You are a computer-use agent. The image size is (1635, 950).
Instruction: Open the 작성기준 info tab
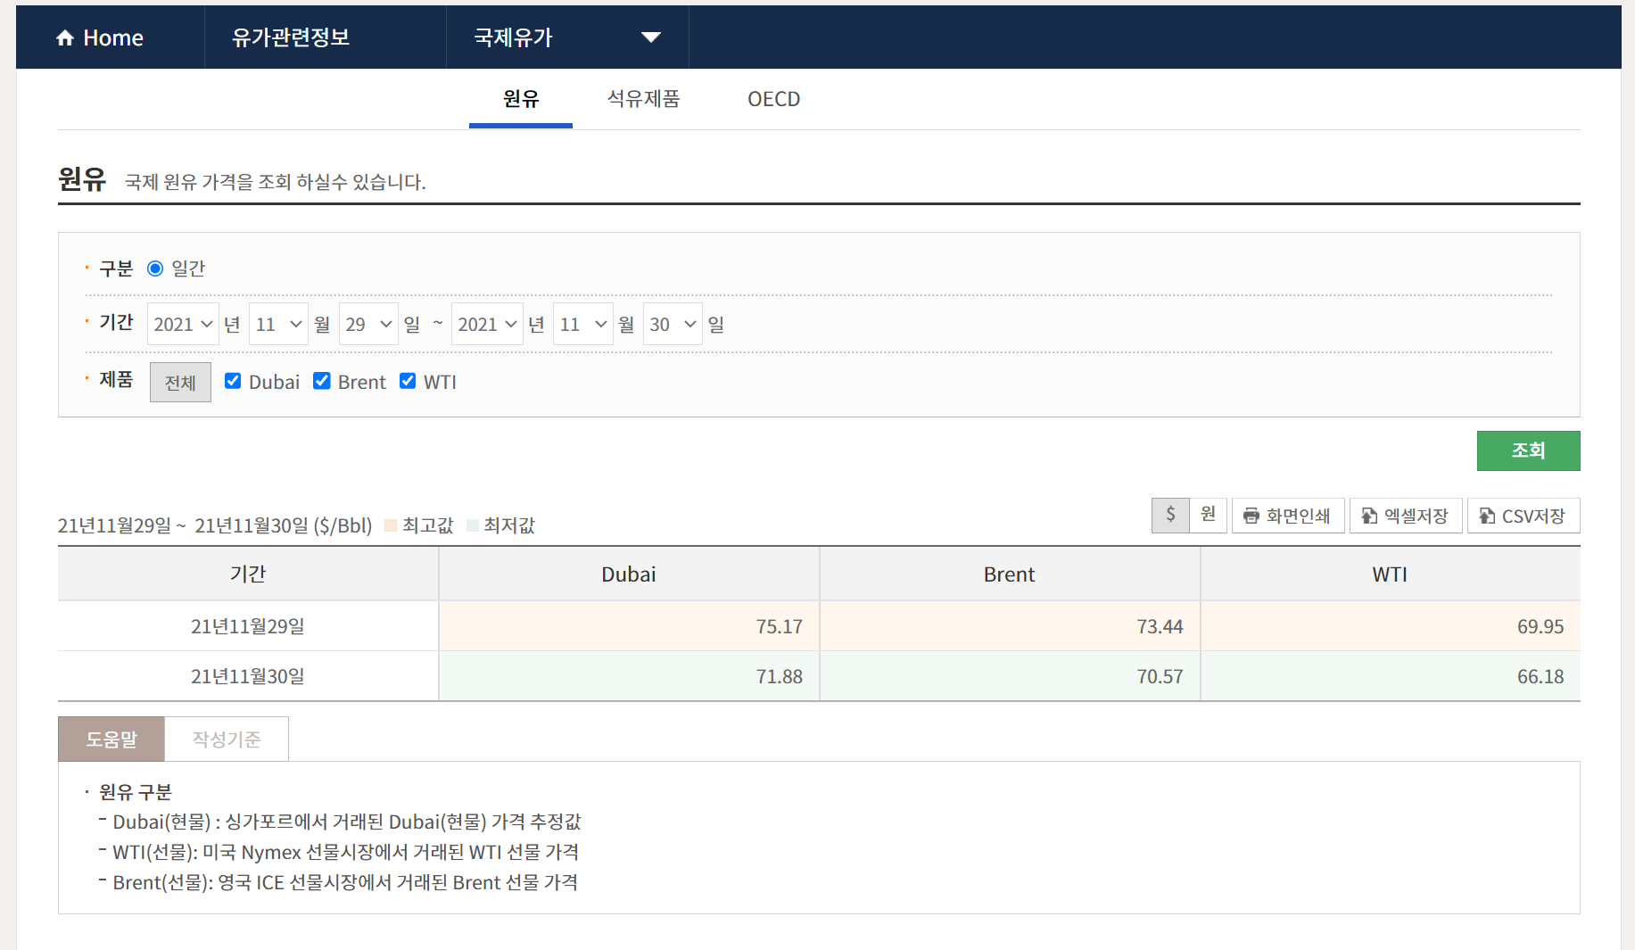click(227, 739)
